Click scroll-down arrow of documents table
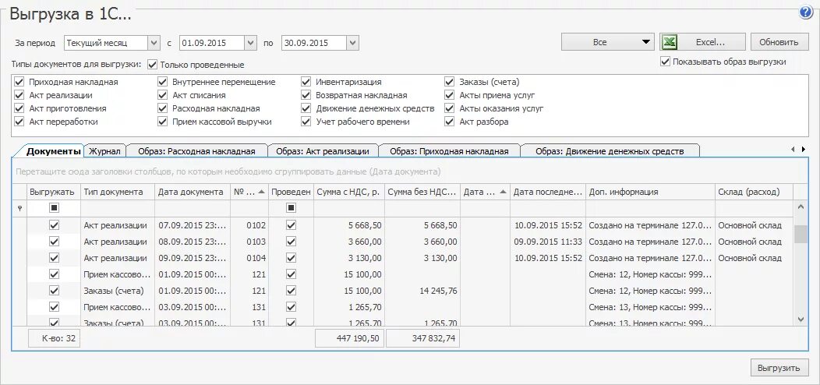This screenshot has width=820, height=385. pos(801,319)
